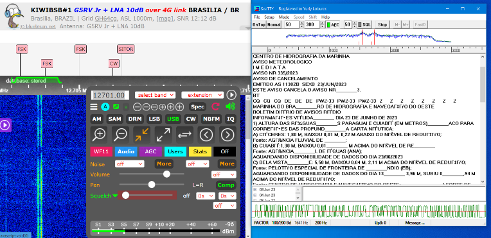Click the Stop button in SeaTTY
491x238 pixels.
382,24
